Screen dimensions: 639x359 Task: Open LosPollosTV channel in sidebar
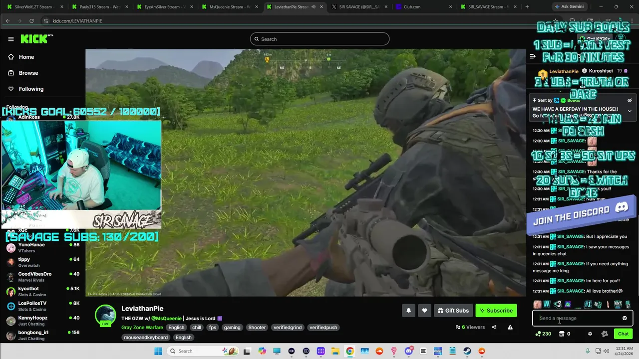click(42, 306)
